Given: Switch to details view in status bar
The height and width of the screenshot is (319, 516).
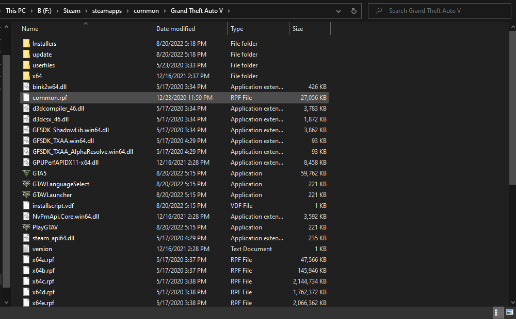Looking at the screenshot, I should [x=498, y=312].
